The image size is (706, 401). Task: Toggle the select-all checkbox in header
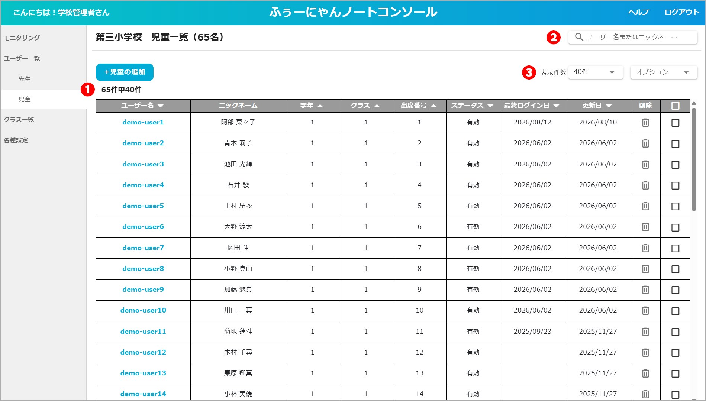click(676, 106)
